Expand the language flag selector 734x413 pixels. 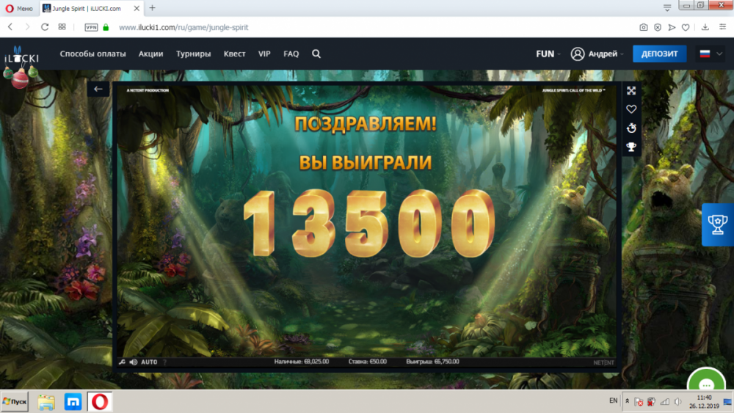click(711, 54)
